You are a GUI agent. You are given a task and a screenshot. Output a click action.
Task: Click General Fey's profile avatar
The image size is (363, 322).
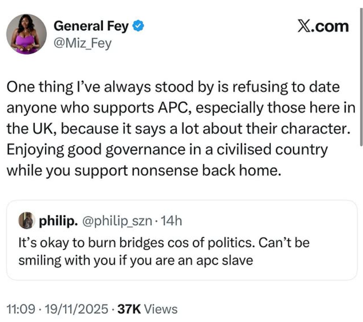[27, 34]
